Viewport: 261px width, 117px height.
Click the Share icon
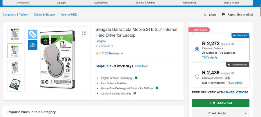205,15
